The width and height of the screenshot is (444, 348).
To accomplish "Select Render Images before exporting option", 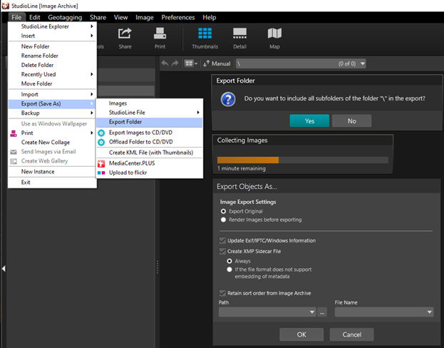I will coord(224,220).
